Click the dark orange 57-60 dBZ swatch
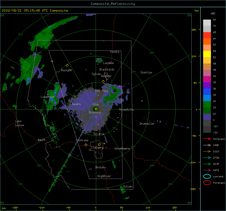 (207, 42)
